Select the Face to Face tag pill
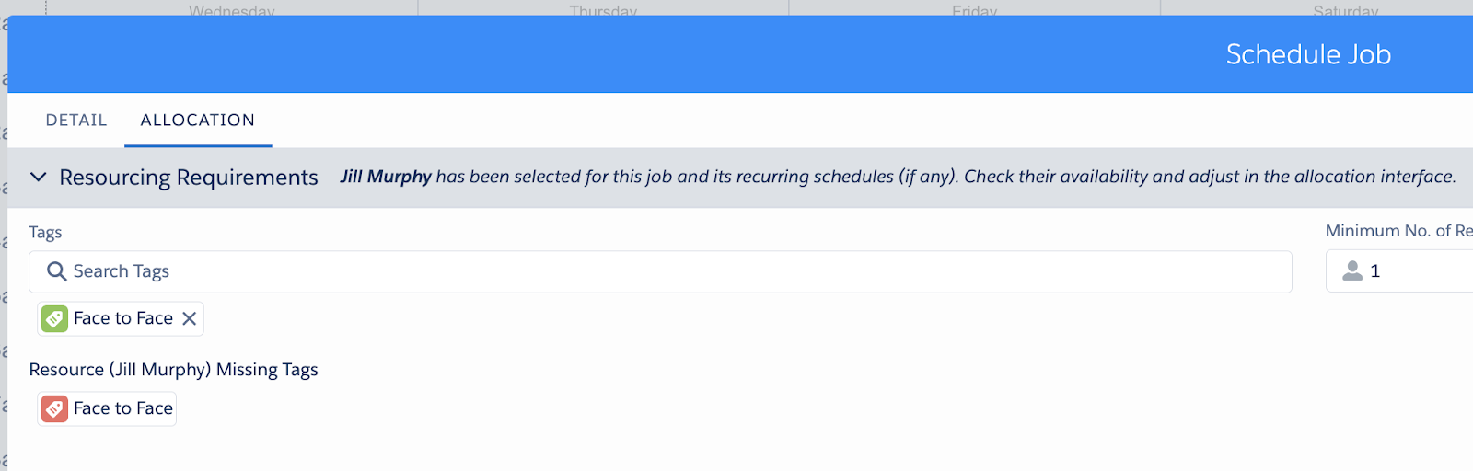This screenshot has height=471, width=1473. [121, 318]
